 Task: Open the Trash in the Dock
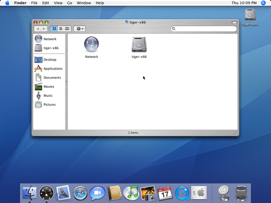point(241,193)
